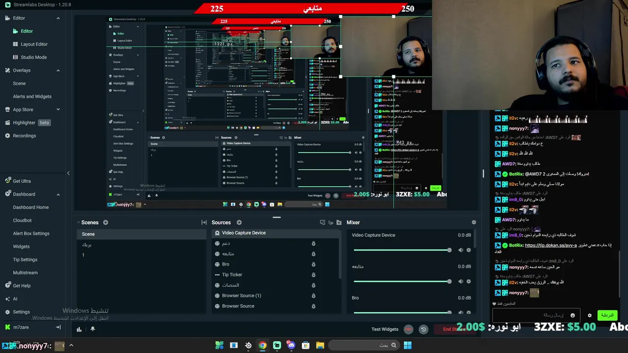Image resolution: width=628 pixels, height=353 pixels.
Task: Open Recordings in the sidebar
Action: point(24,136)
